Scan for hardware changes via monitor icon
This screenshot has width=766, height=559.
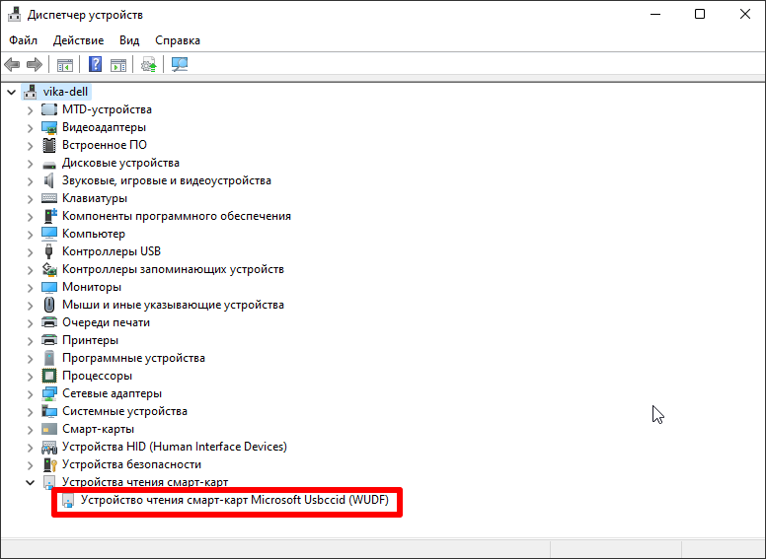[x=180, y=65]
